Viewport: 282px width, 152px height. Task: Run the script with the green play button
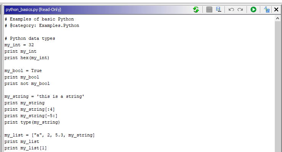253,9
